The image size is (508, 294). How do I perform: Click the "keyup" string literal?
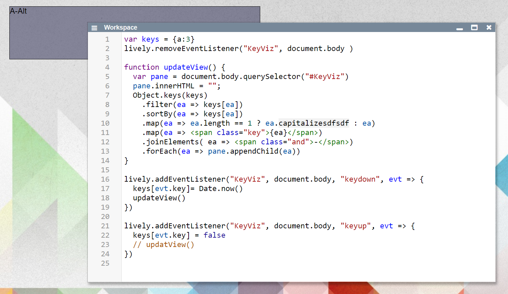click(355, 226)
